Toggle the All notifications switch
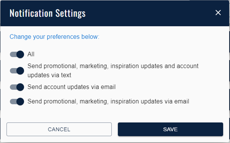230x143 pixels. (x=17, y=54)
